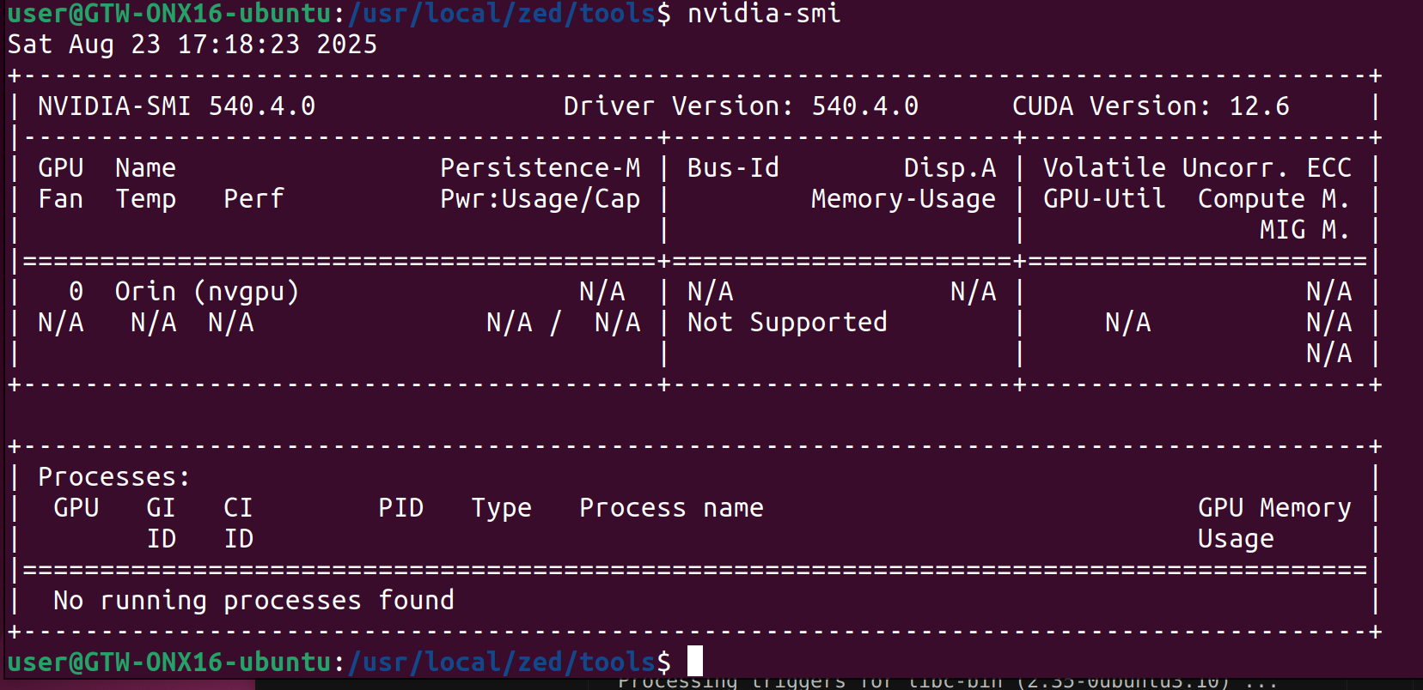Click the Volatile Uncorr. ECC header

point(1197,168)
